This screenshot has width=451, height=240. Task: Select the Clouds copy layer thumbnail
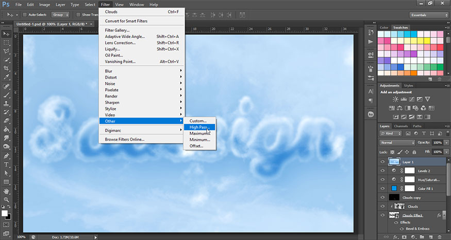395,197
